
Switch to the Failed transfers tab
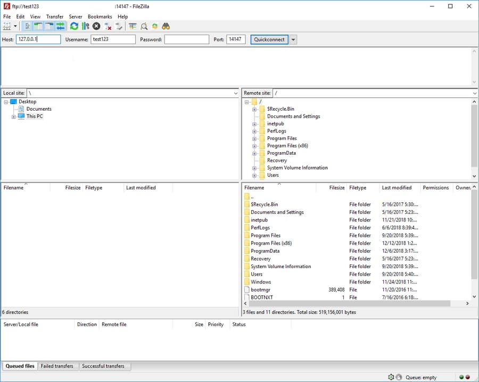pos(57,366)
